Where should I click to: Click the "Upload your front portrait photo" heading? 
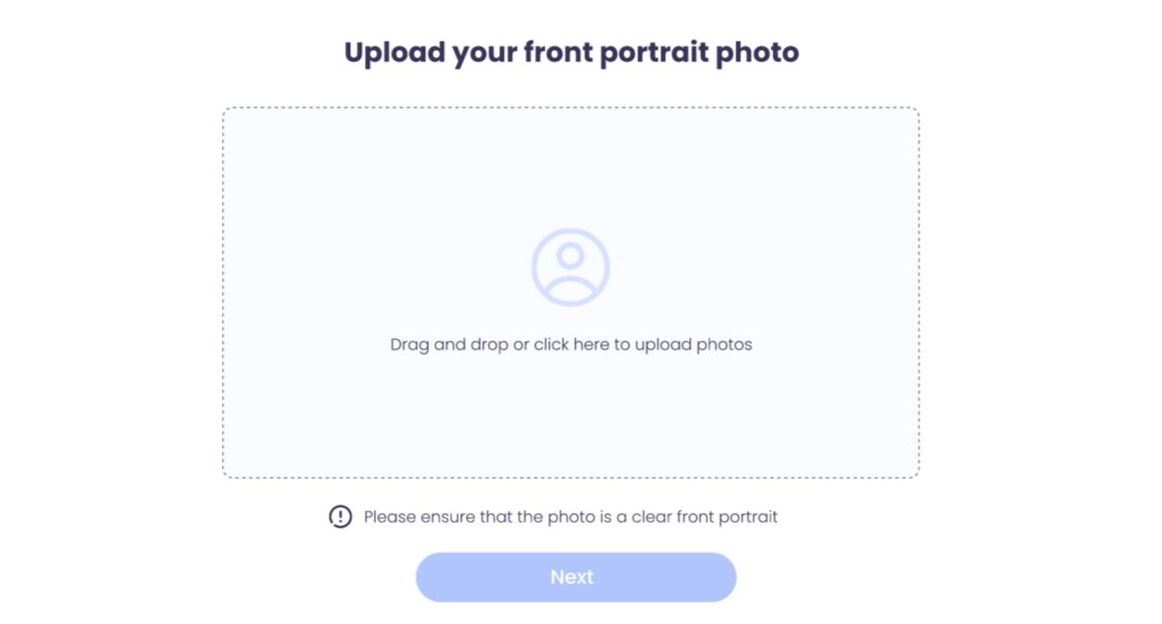[x=571, y=52]
